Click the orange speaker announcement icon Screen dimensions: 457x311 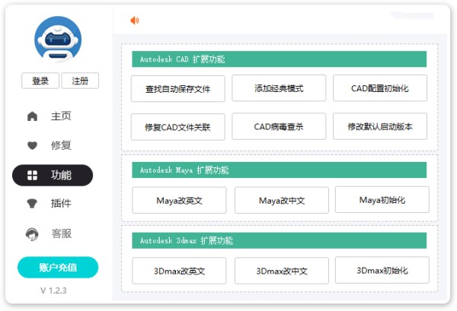(x=135, y=21)
